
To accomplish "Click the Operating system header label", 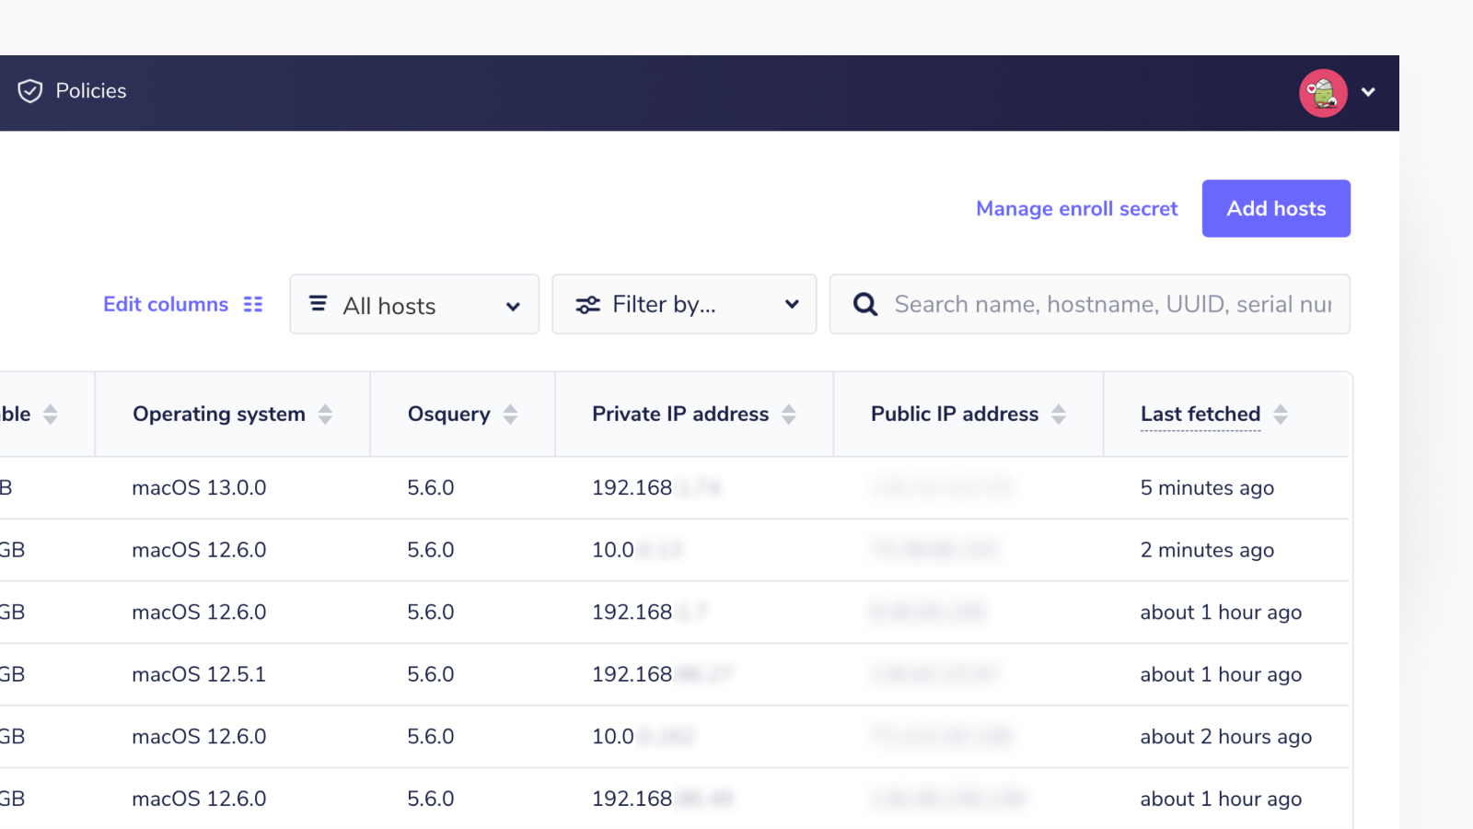I will 219,414.
